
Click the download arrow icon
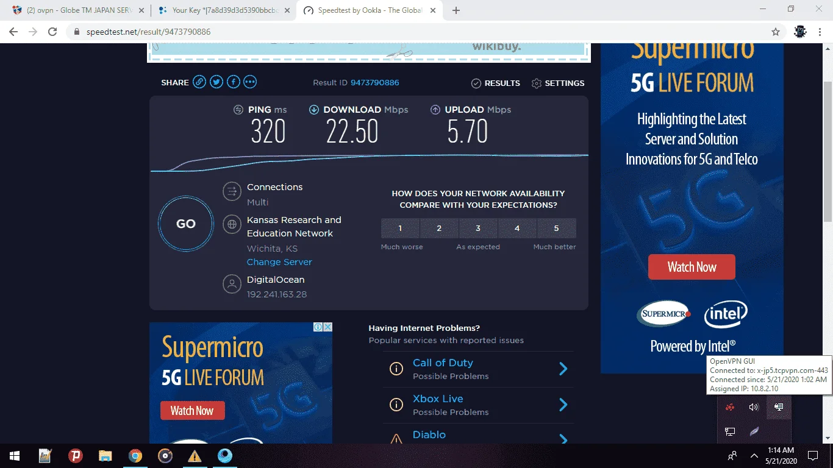(x=314, y=110)
